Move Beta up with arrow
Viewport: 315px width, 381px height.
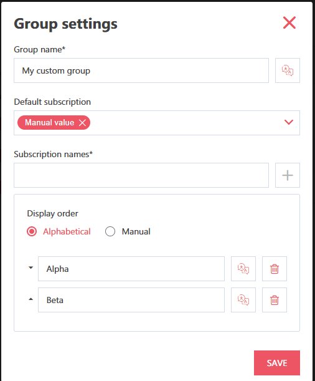pyautogui.click(x=31, y=299)
